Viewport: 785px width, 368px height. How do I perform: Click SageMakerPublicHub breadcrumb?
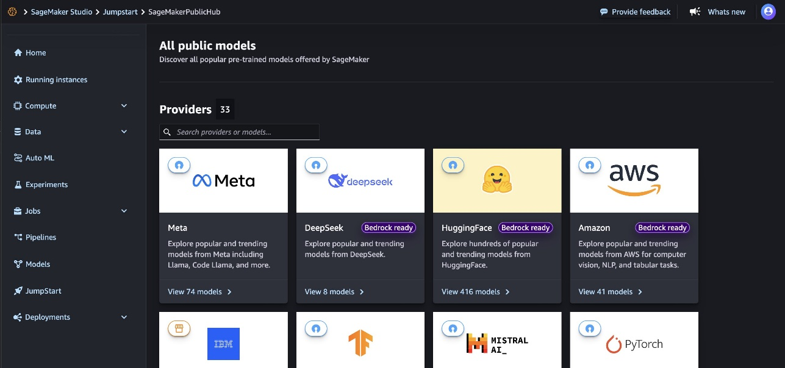point(184,12)
